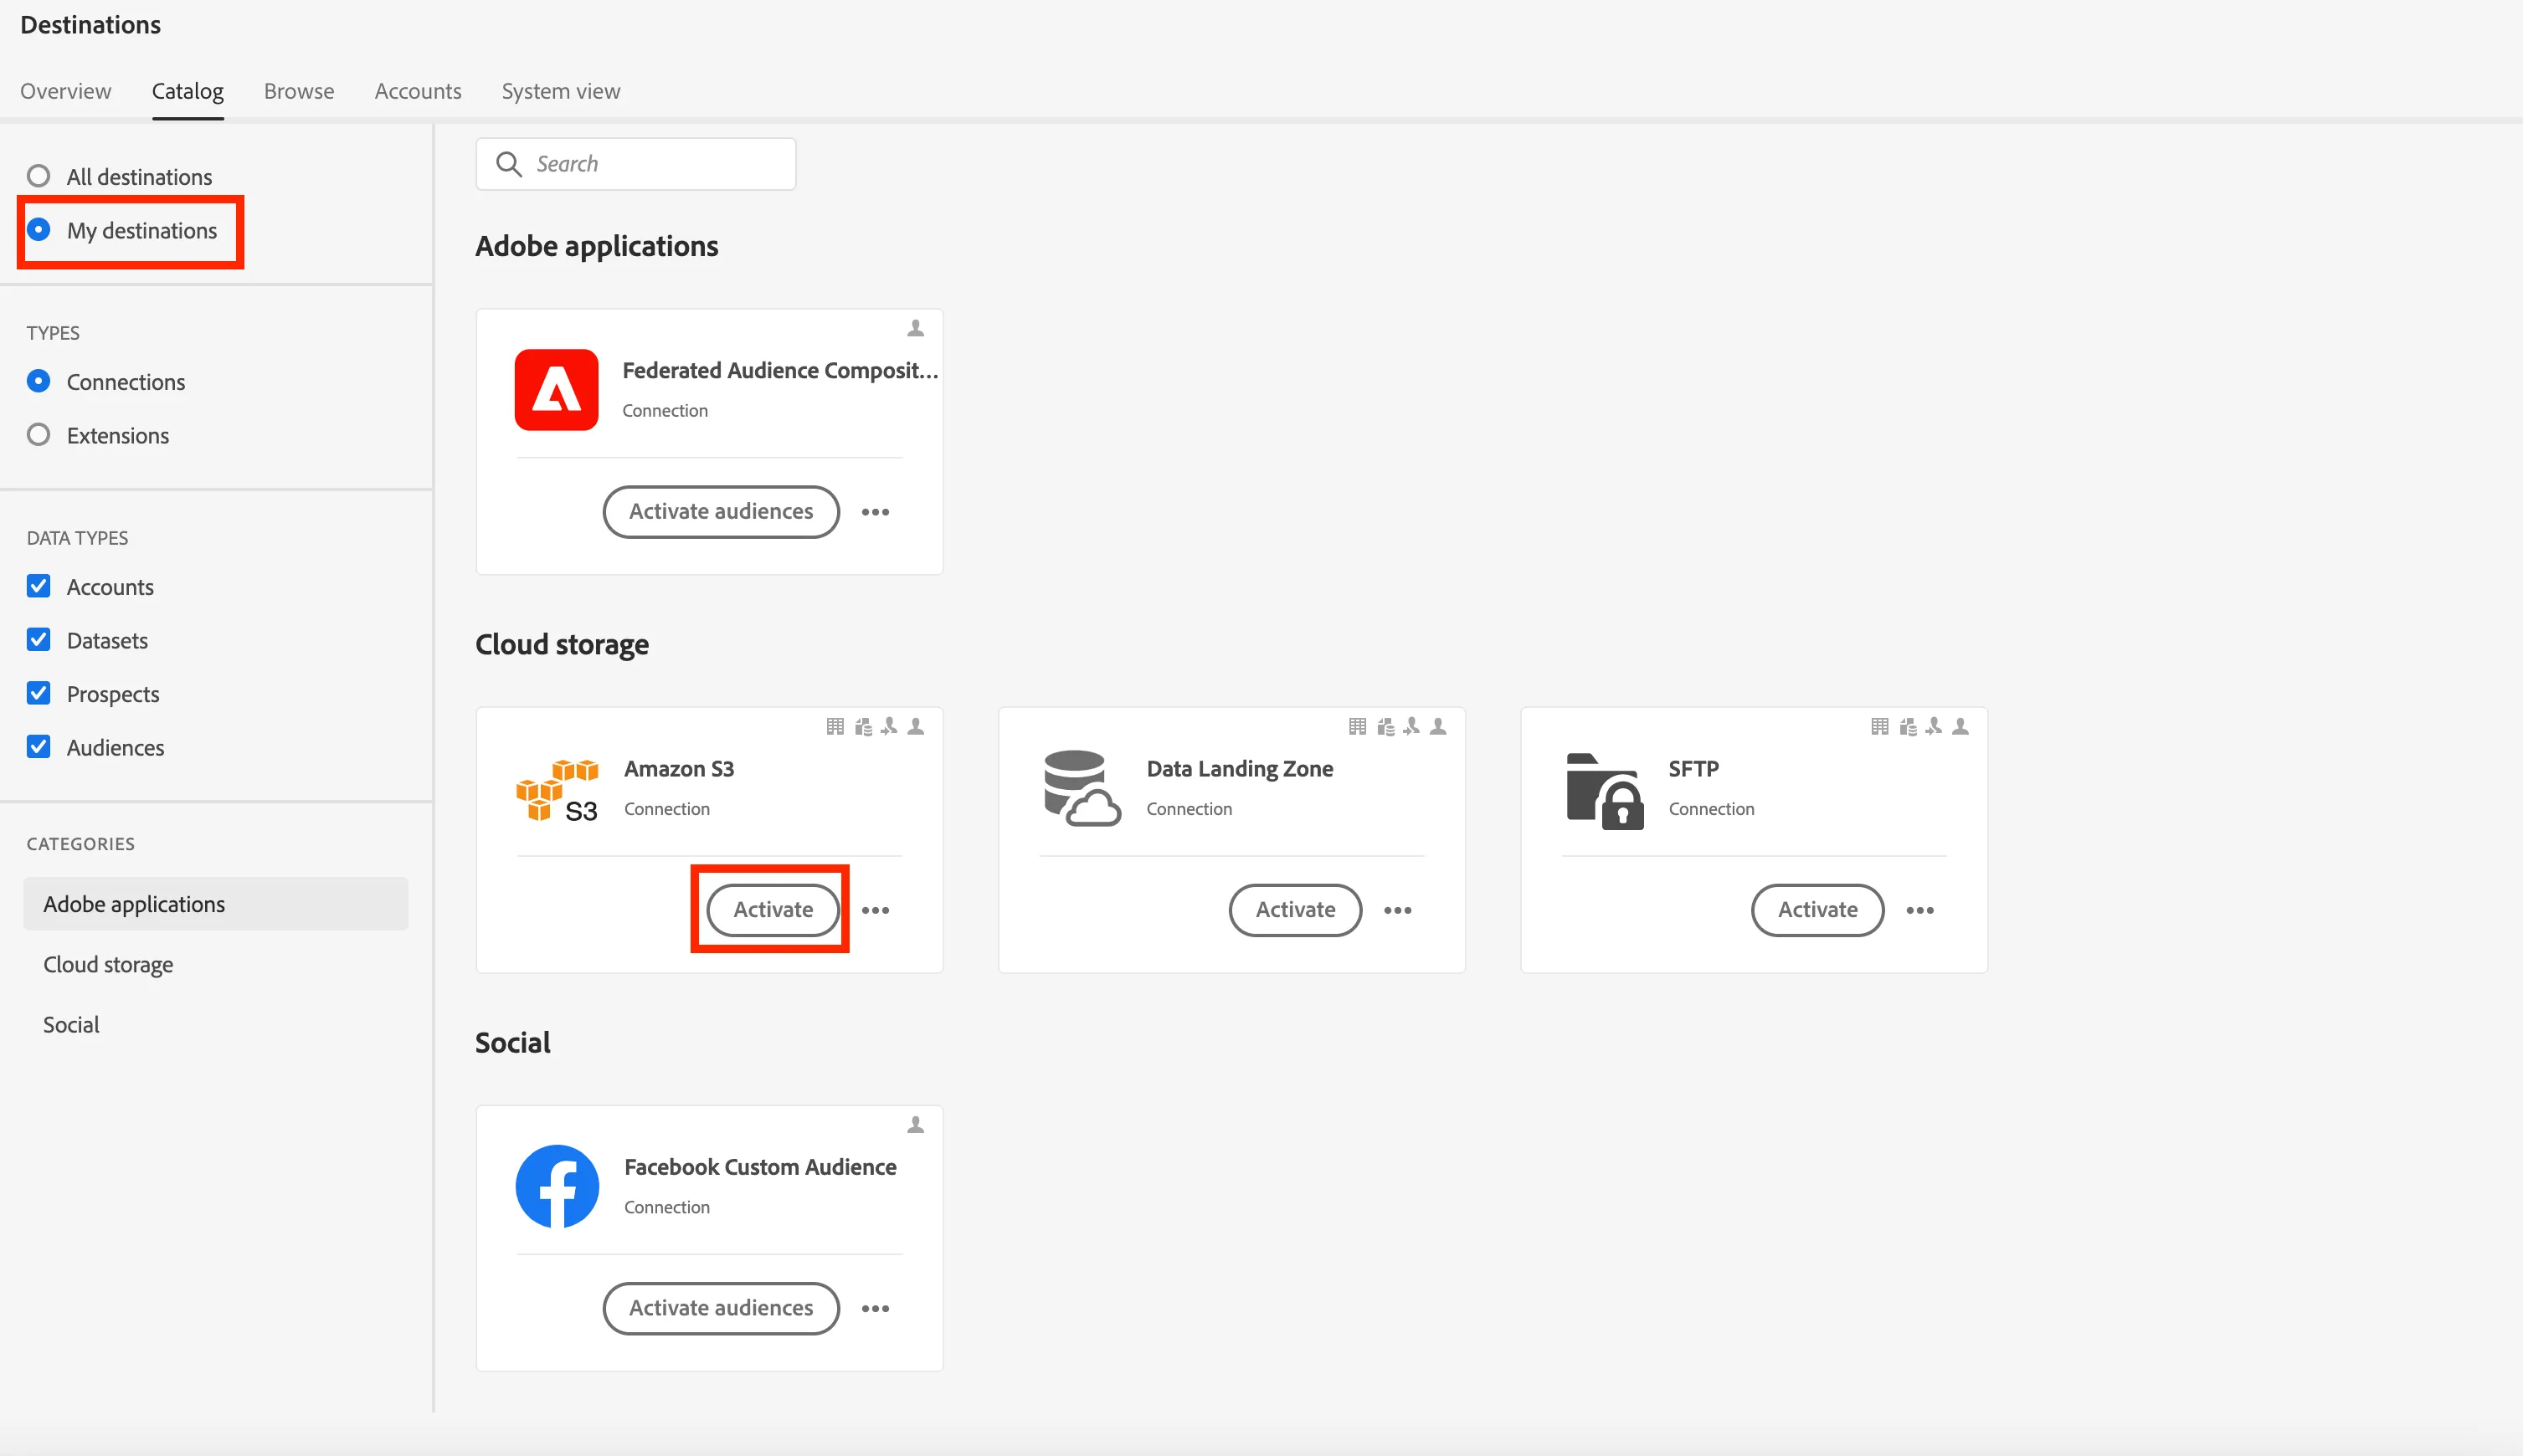2523x1456 pixels.
Task: Open more options menu on SFTP card
Action: click(x=1919, y=910)
